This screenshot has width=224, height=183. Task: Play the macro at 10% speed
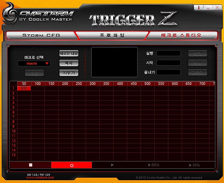[x=194, y=165]
